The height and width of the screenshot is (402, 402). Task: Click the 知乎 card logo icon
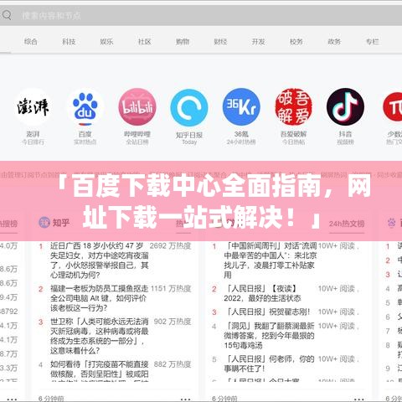[x=44, y=223]
